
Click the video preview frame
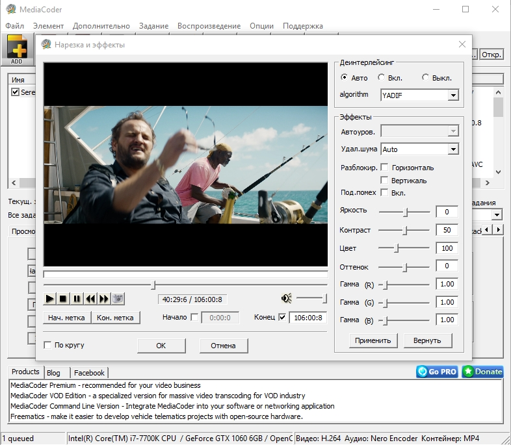point(186,164)
